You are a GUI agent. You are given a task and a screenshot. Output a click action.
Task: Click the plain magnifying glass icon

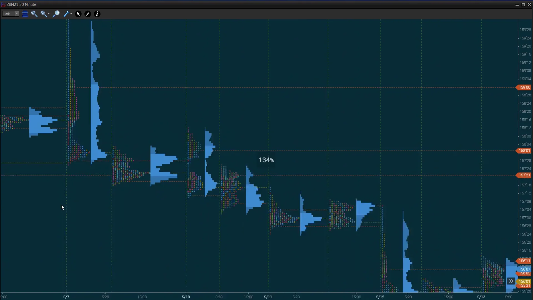click(x=56, y=14)
